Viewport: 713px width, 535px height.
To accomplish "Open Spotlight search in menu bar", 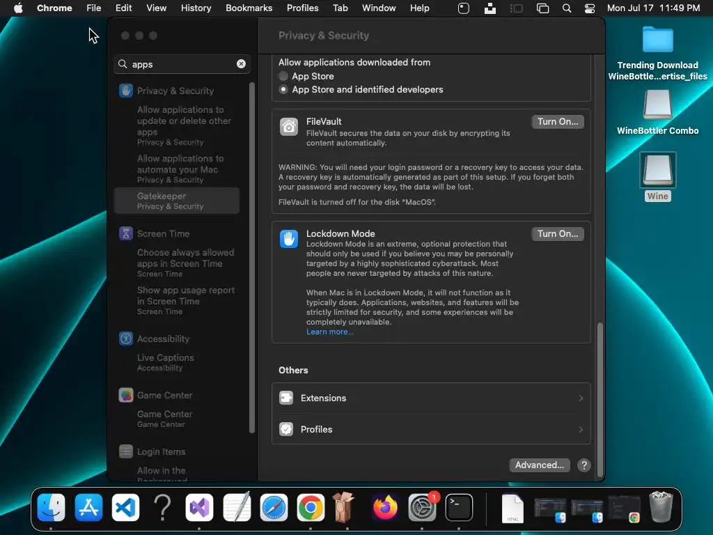I will point(567,8).
